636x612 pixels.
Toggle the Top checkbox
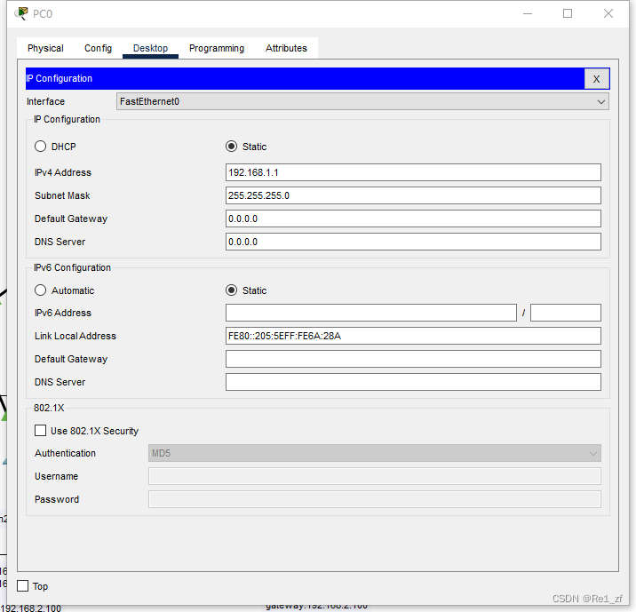click(23, 586)
